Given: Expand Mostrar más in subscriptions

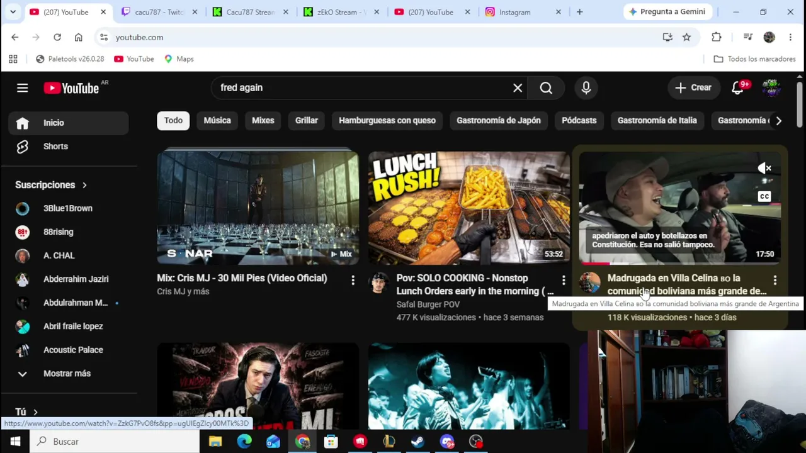Looking at the screenshot, I should point(69,374).
